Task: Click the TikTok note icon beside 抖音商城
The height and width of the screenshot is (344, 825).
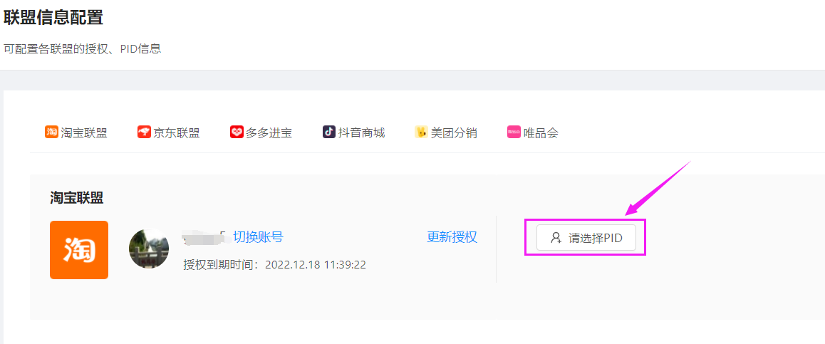Action: [329, 132]
